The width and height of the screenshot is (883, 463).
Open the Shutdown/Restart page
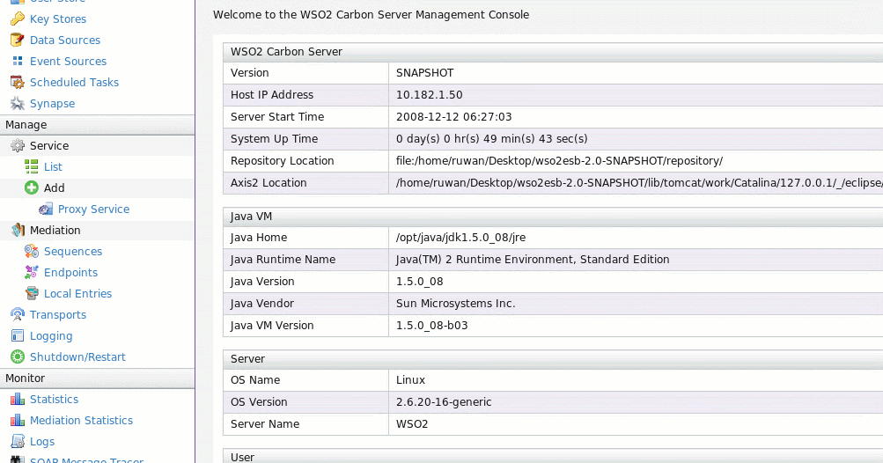77,357
